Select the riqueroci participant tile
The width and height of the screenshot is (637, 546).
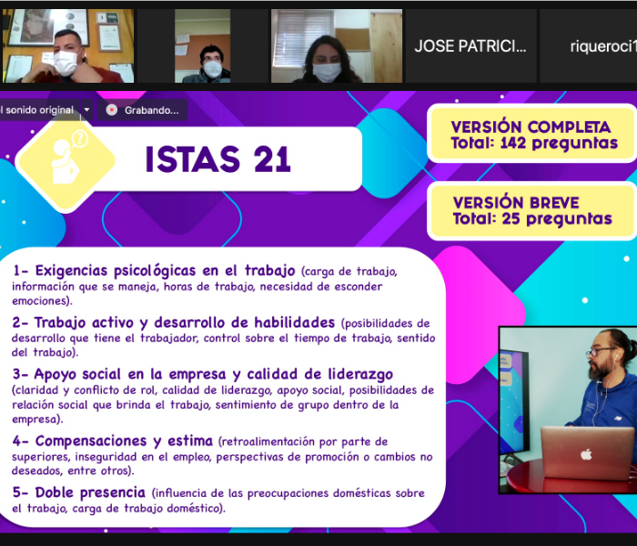(588, 45)
